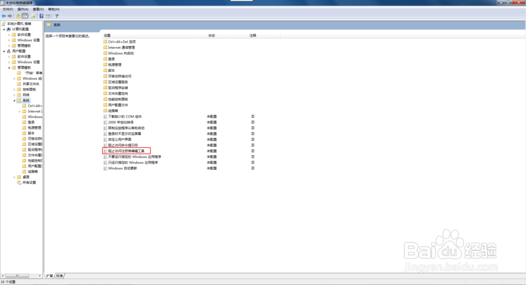Click tree pane scrollbar right arrow
The image size is (526, 285).
pos(39,276)
